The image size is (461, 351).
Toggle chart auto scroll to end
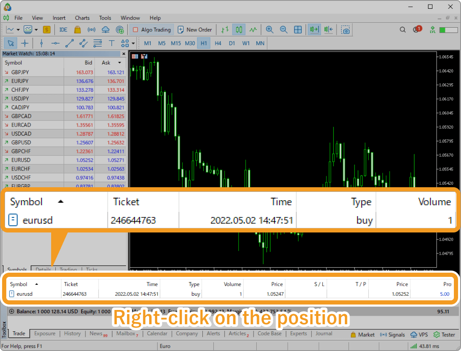[x=314, y=30]
